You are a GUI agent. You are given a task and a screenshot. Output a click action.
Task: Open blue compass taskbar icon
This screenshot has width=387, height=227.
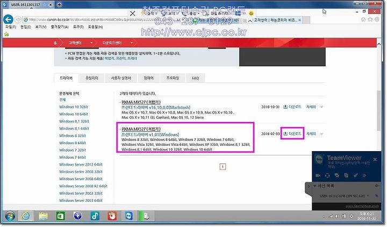(78, 216)
